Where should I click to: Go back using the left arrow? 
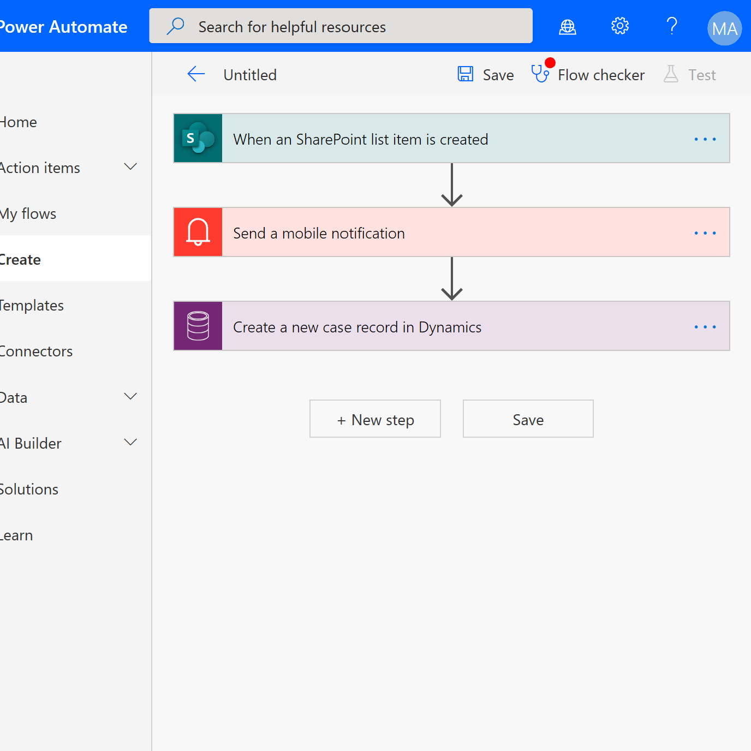196,74
